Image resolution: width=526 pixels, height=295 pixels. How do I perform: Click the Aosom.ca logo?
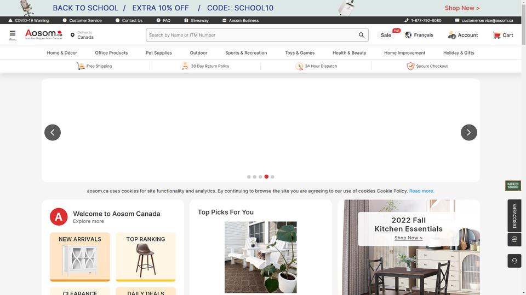click(44, 34)
